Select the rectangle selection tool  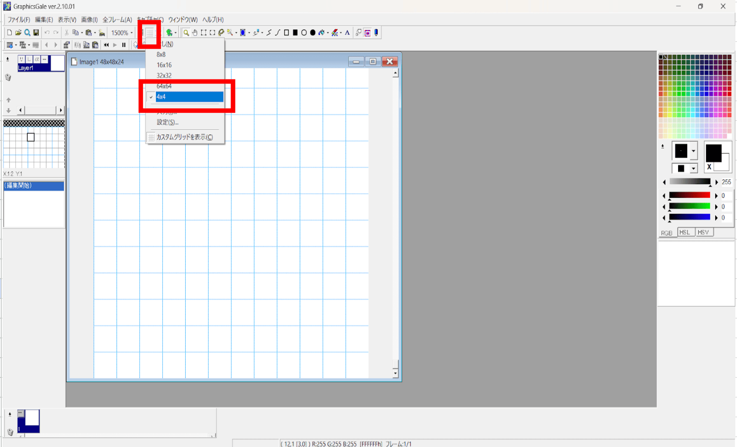[203, 33]
